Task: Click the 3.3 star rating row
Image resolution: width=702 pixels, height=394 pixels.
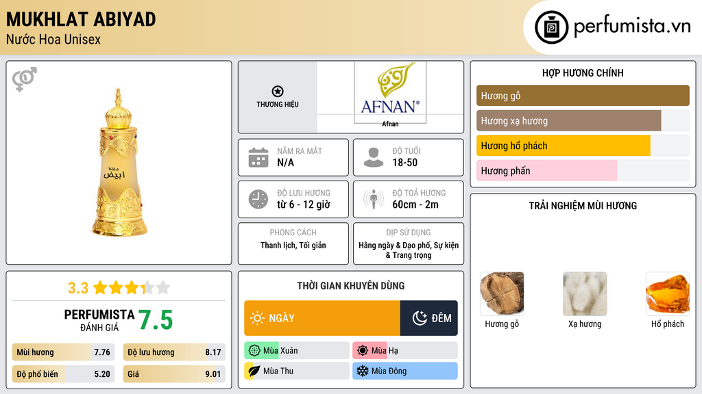Action: pyautogui.click(x=119, y=288)
